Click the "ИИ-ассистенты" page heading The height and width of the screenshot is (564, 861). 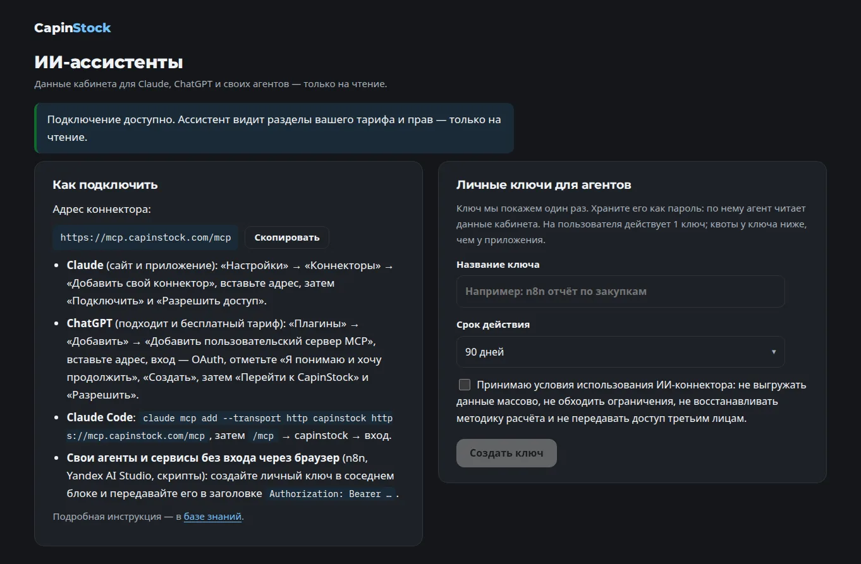pyautogui.click(x=109, y=62)
